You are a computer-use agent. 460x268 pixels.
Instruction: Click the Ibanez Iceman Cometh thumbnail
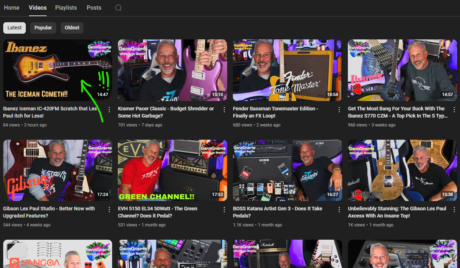(58, 70)
